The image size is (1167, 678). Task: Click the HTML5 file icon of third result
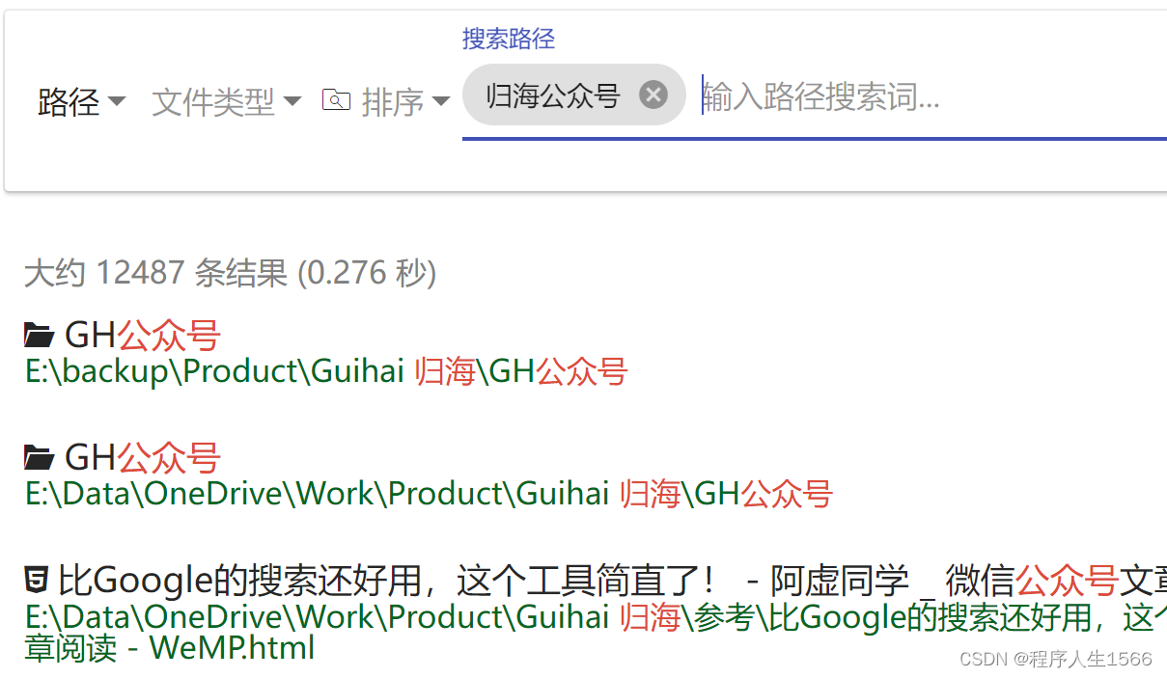(36, 580)
